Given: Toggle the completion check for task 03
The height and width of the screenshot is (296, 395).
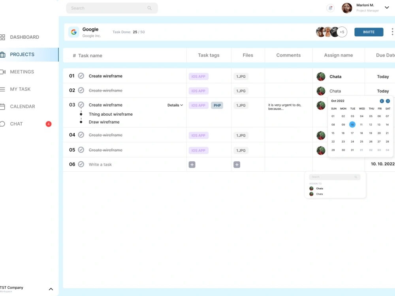Looking at the screenshot, I should [x=81, y=105].
